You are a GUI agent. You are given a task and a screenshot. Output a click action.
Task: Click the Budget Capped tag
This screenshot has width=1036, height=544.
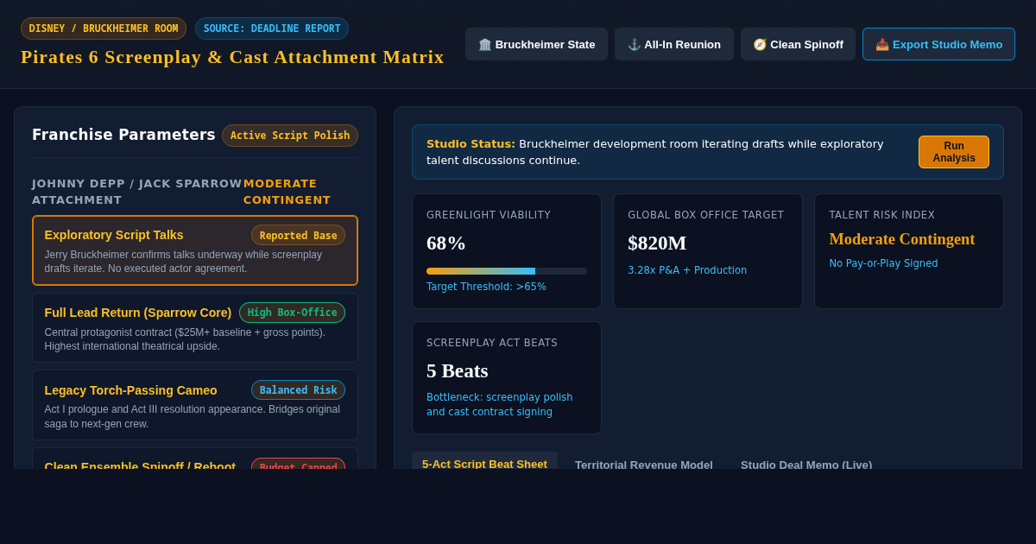coord(299,465)
